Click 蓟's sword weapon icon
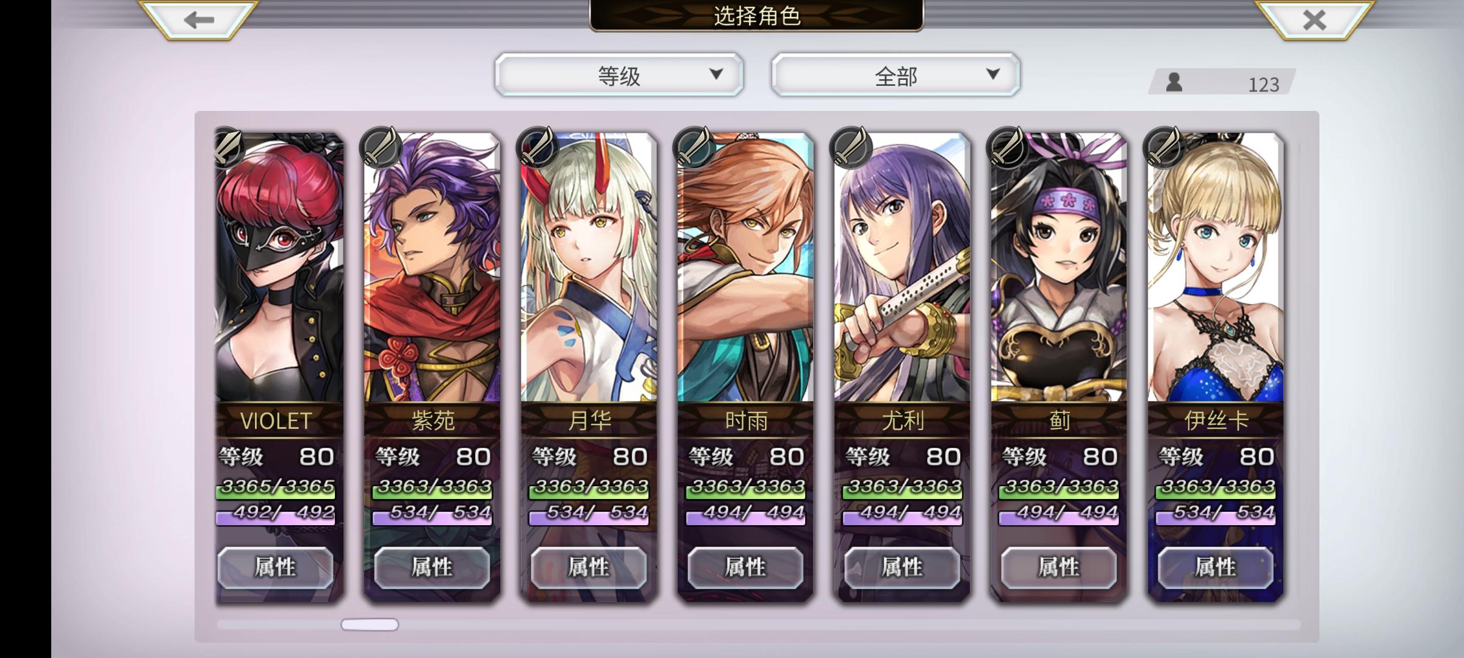Screen dimensions: 1464x658 click(x=1007, y=147)
